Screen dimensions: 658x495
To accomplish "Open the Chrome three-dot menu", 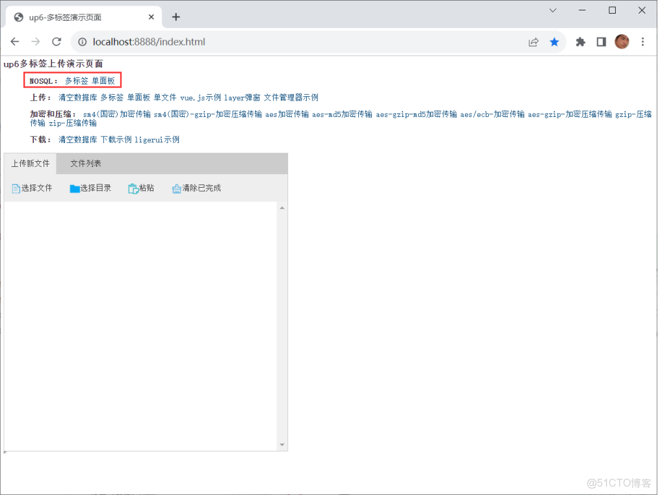I will pyautogui.click(x=642, y=42).
